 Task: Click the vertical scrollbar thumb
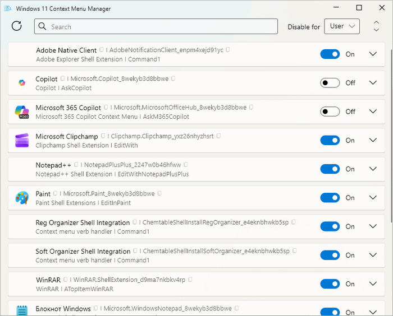tap(391, 136)
